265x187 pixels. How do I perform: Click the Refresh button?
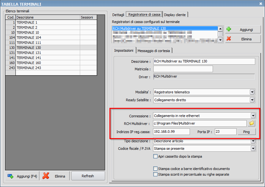pos(88,176)
